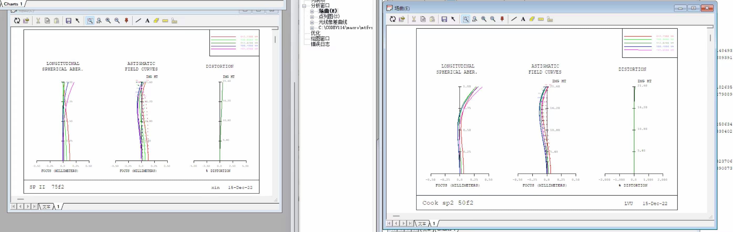The image size is (733, 232).
Task: Click the yellow ruler icon in 场曲(E) window
Action: (x=541, y=19)
